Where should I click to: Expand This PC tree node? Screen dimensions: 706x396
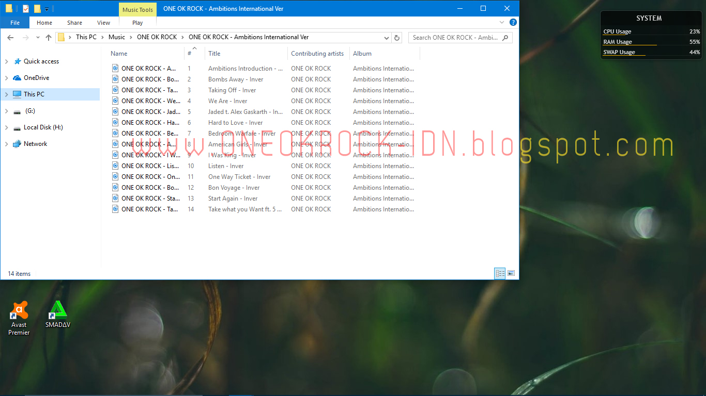(7, 94)
